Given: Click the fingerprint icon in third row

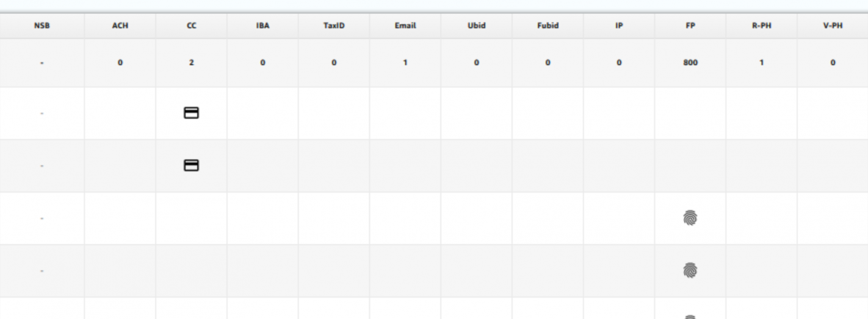Looking at the screenshot, I should pos(690,218).
